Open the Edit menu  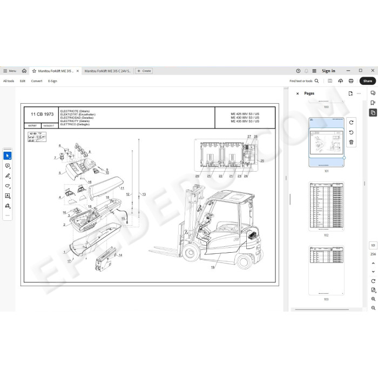point(23,81)
